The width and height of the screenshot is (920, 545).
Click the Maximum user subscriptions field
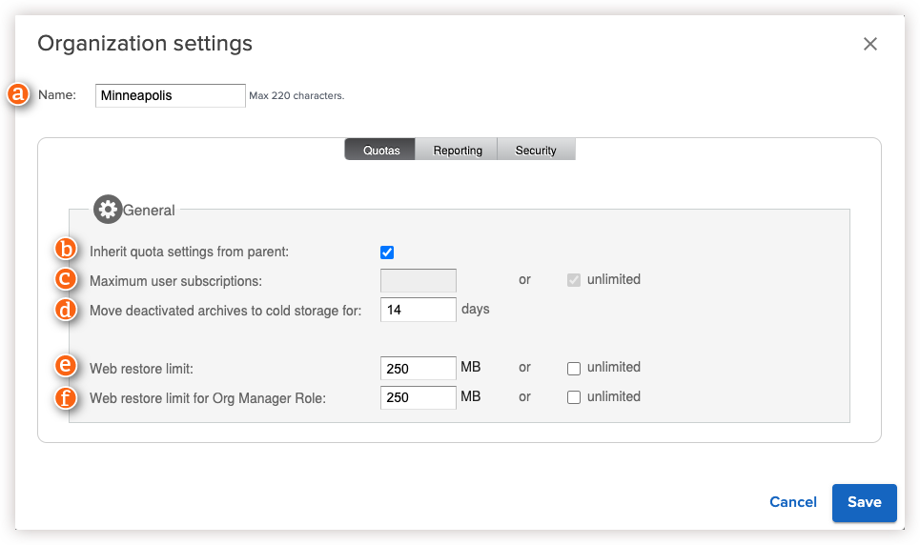pyautogui.click(x=419, y=280)
